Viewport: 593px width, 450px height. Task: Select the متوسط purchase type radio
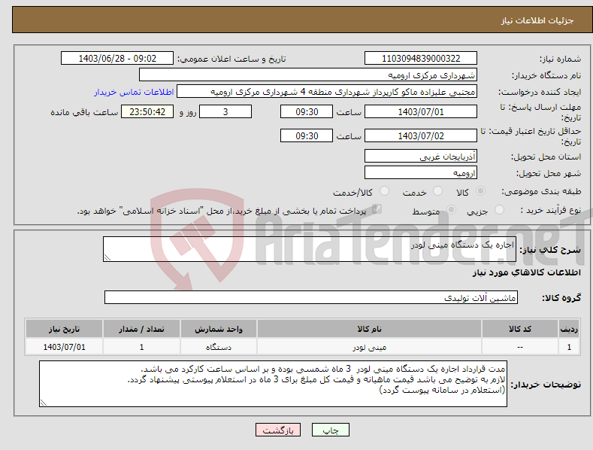[451, 209]
